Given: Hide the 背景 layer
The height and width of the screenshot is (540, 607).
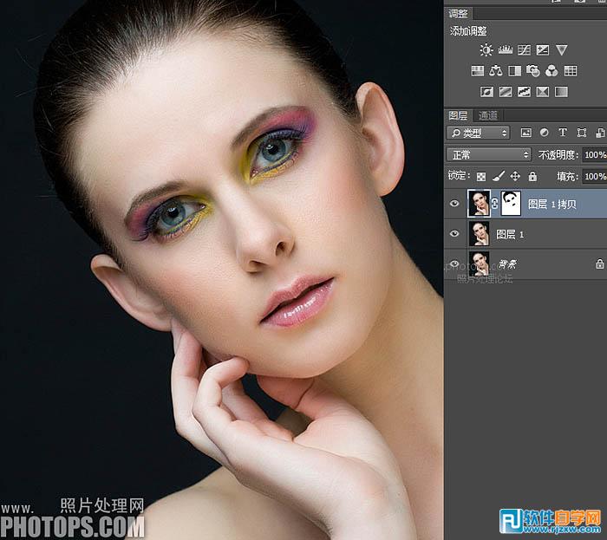Looking at the screenshot, I should point(454,263).
